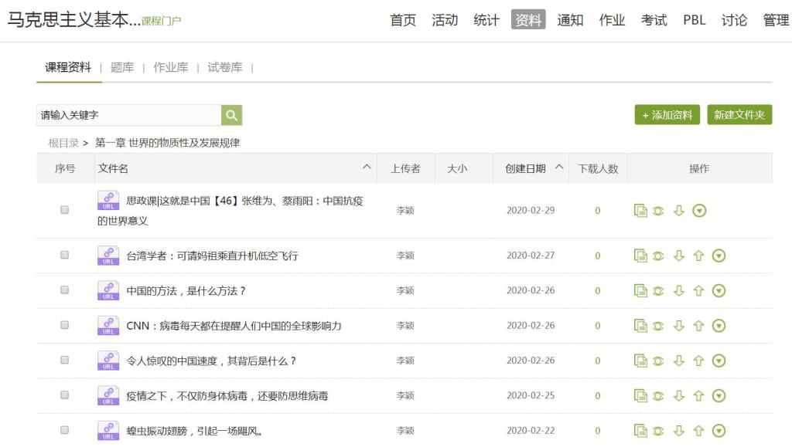Screen dimensions: 792x447
Task: Click the keyword search input field
Action: point(128,115)
